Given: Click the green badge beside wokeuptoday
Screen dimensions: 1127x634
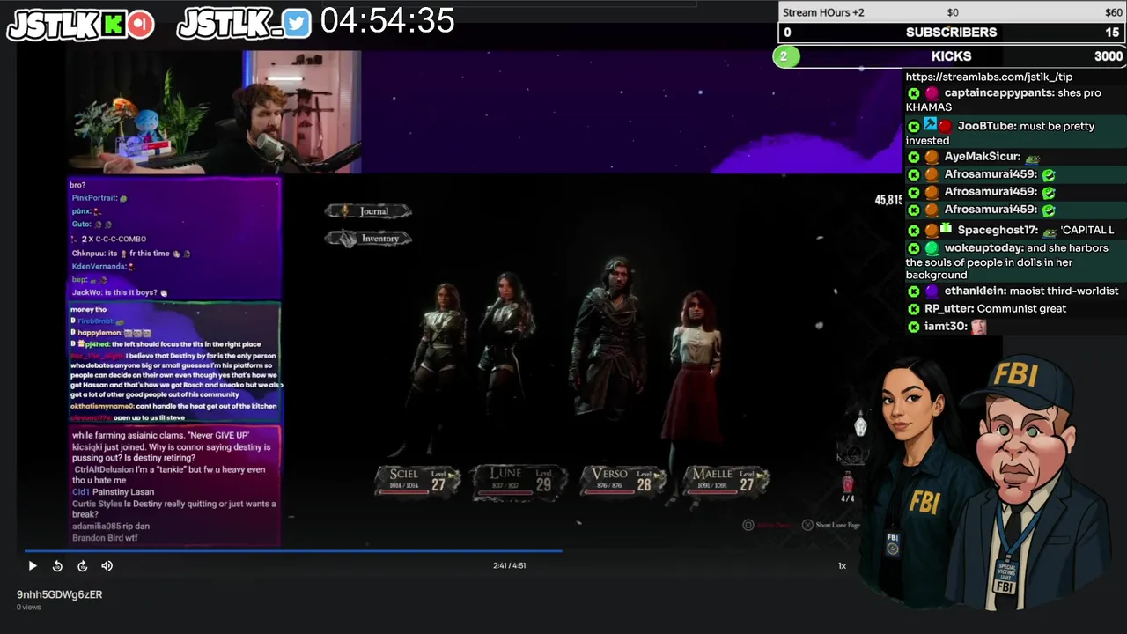Looking at the screenshot, I should coord(932,248).
